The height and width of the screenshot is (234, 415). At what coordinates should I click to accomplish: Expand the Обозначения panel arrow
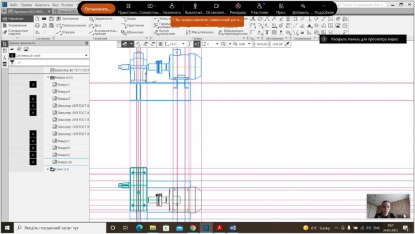tap(287, 39)
